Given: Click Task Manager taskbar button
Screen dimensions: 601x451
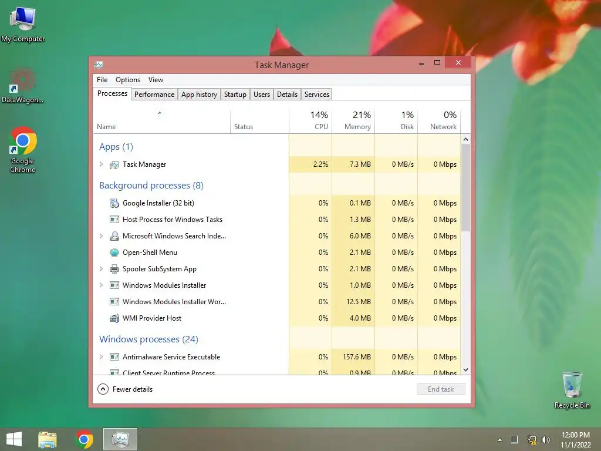Looking at the screenshot, I should click(120, 439).
